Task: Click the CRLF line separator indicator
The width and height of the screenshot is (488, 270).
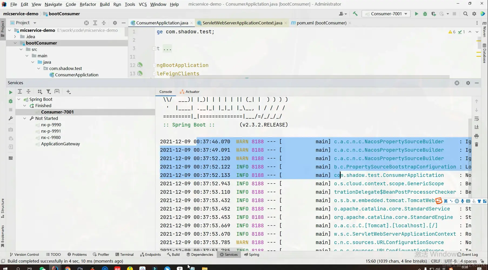Action: click(x=436, y=261)
